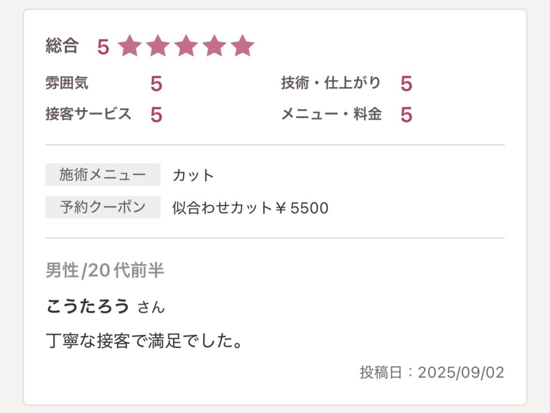The height and width of the screenshot is (413, 550).
Task: Click the 総合 heading label
Action: coord(62,47)
